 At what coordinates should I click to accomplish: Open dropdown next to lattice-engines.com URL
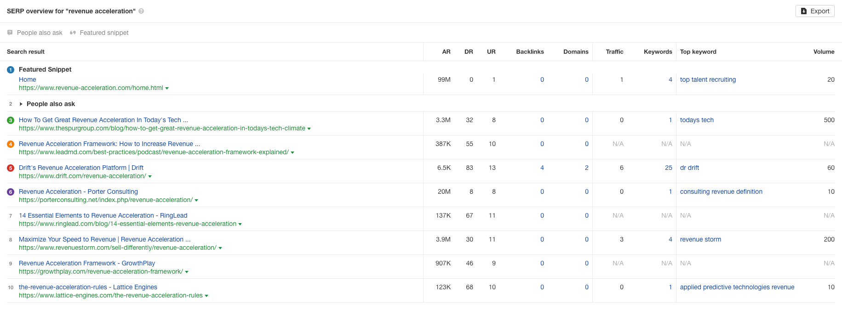(206, 296)
